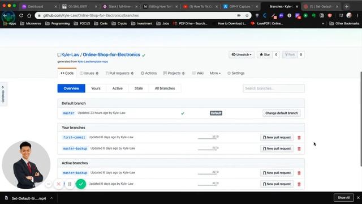
Task: Switch to the Issues tab
Action: tap(89, 73)
